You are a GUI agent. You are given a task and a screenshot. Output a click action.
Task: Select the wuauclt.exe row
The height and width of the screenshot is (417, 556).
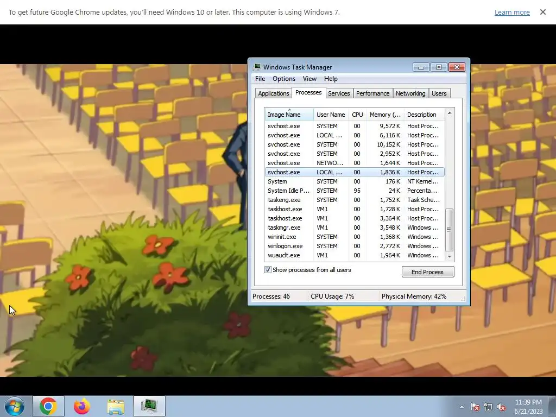point(355,255)
